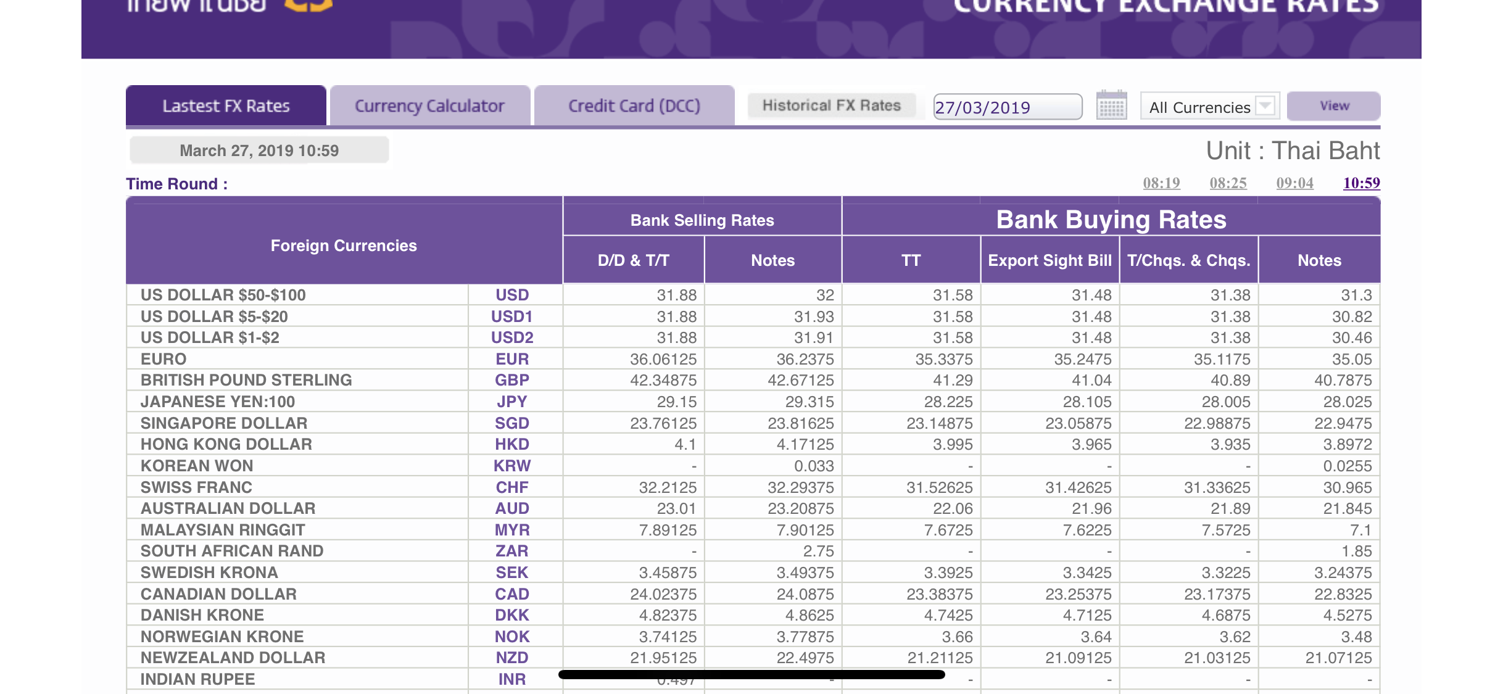The image size is (1503, 694).
Task: Open the 08:19 time round link
Action: [1161, 183]
